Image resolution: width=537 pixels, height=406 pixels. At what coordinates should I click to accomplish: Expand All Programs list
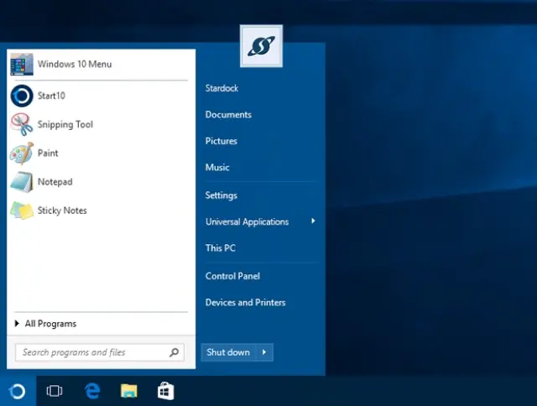[x=50, y=324]
